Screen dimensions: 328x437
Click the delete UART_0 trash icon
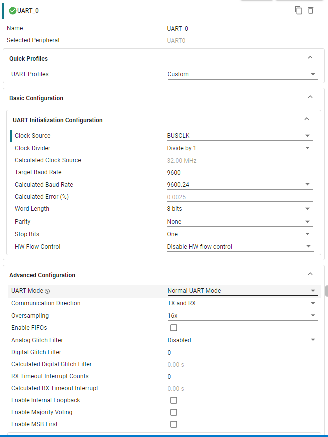tap(311, 10)
